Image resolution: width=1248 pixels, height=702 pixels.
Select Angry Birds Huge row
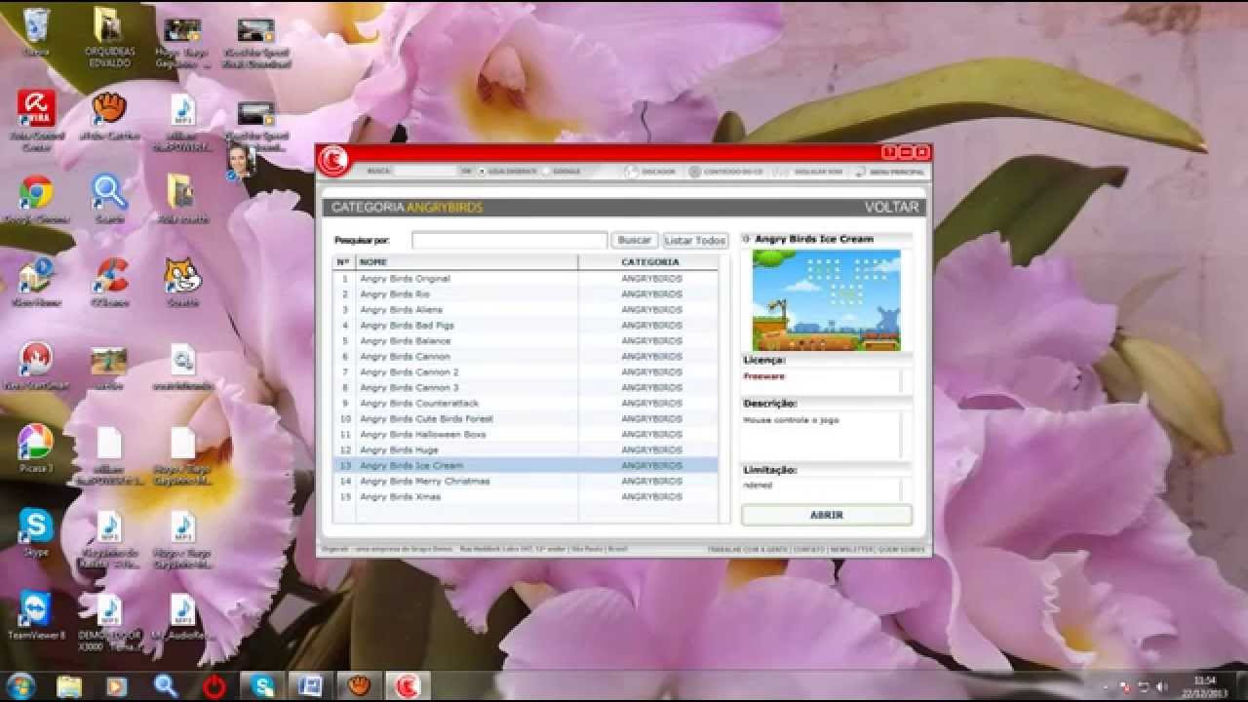point(526,450)
